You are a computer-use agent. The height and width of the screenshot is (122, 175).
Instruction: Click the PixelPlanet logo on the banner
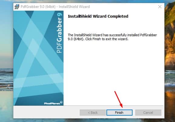[x=53, y=103]
